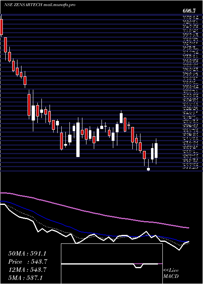The image size is (203, 284).
Task: Click the mail.munafa.pro watermark text
Action: coord(60,5)
